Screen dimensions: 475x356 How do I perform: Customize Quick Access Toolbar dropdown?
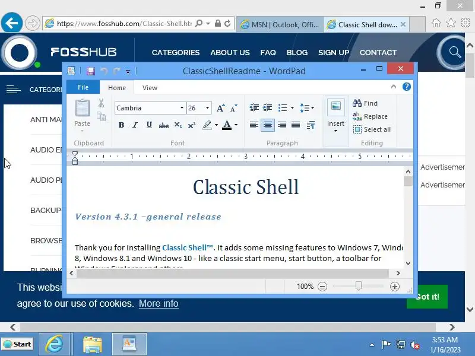point(128,71)
